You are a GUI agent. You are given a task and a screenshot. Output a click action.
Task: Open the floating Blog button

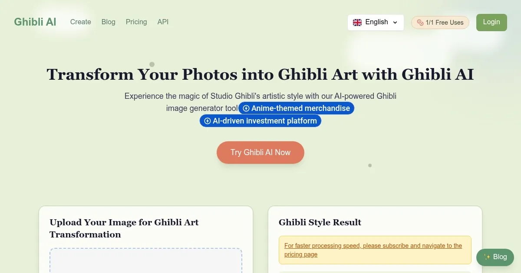(x=495, y=257)
